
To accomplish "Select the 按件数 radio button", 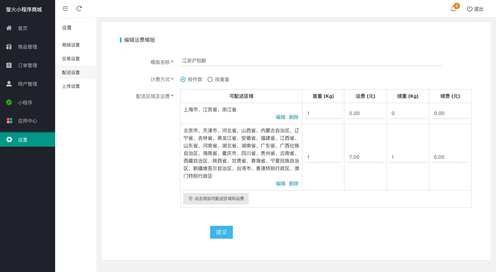I will [183, 80].
